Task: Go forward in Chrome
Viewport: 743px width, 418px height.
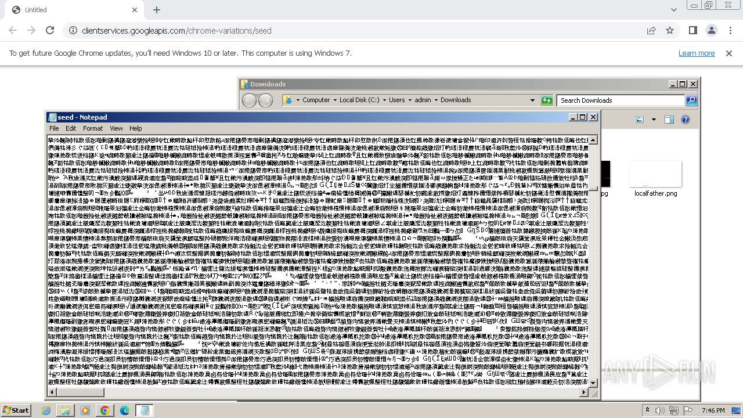Action: (x=31, y=30)
